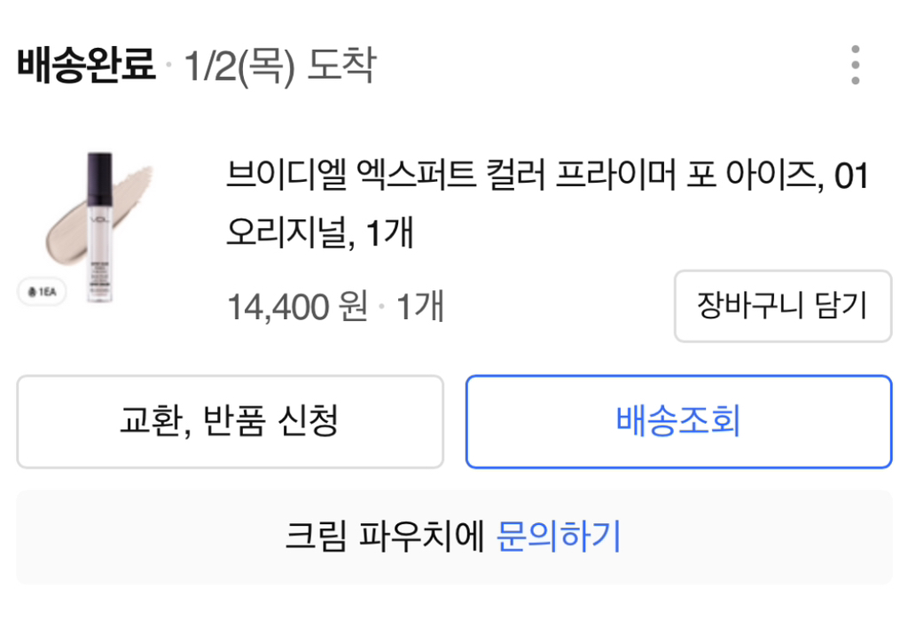Click the 오리지널, 1개 option text

(320, 232)
